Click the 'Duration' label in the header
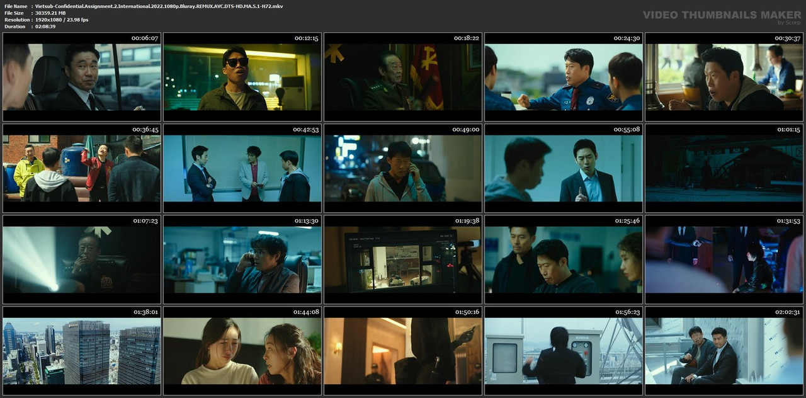This screenshot has height=398, width=806. 14,26
